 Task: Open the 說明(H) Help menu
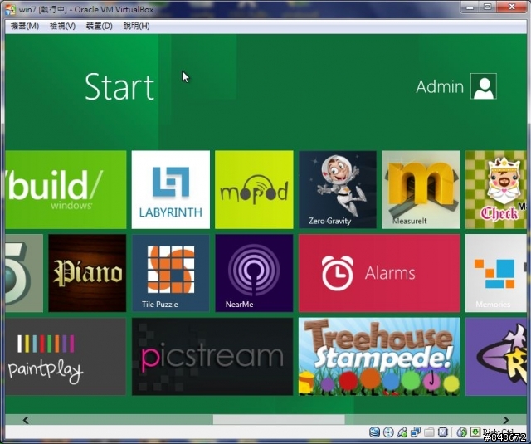click(x=136, y=26)
